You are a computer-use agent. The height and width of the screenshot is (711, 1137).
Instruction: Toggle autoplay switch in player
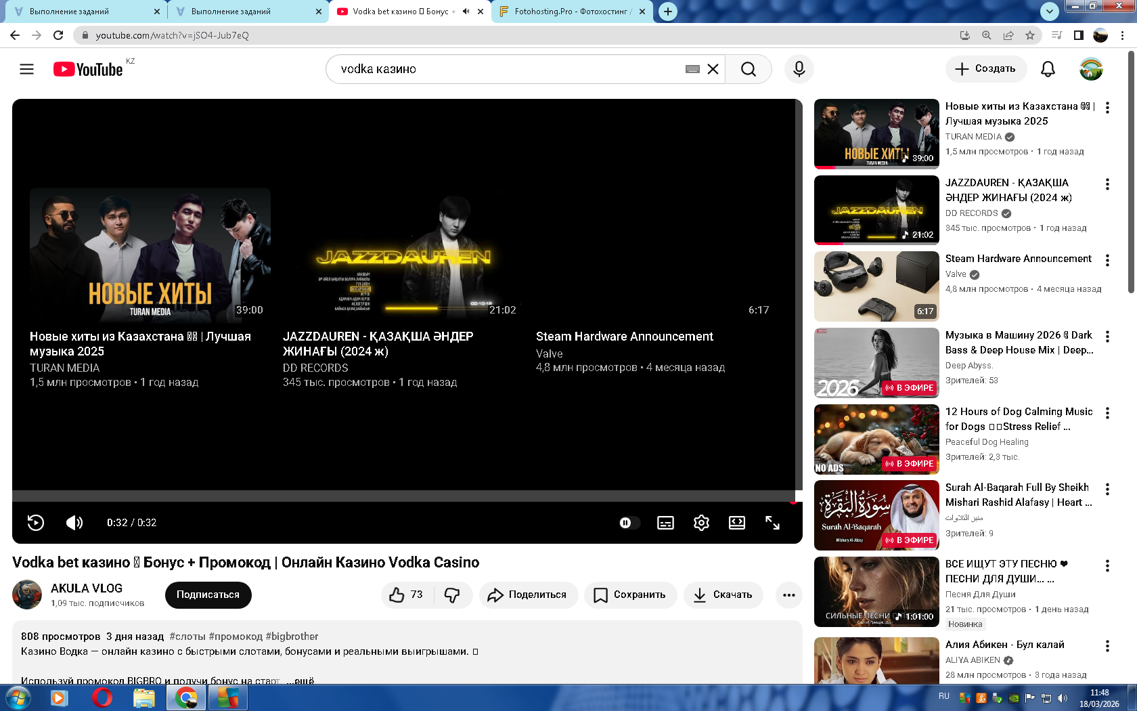click(x=629, y=523)
